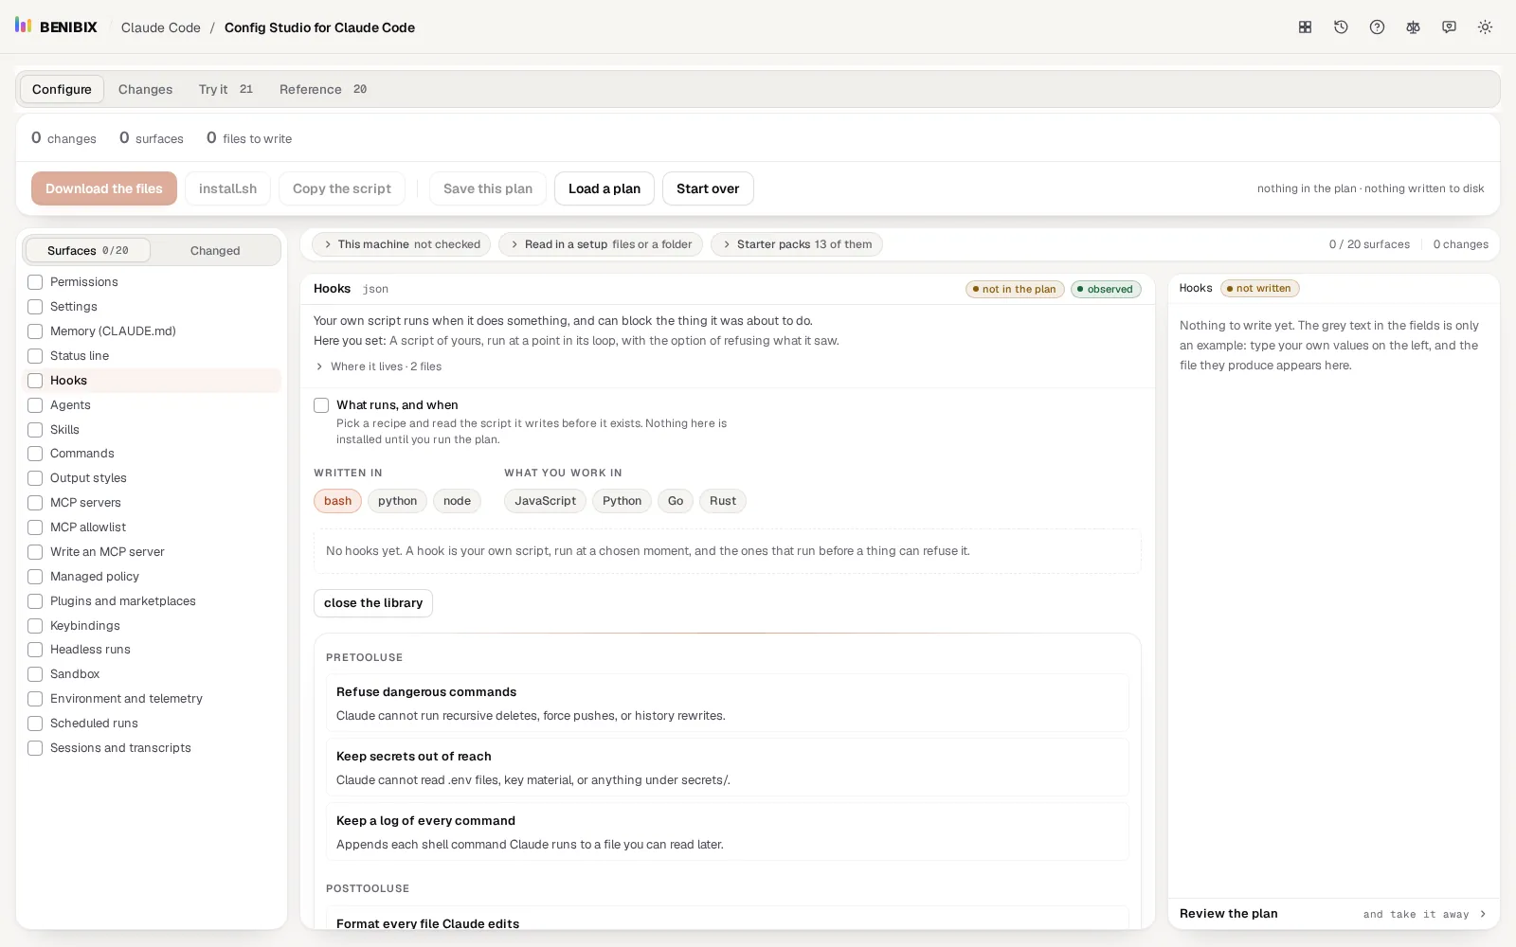Select the Configure tab
Image resolution: width=1516 pixels, height=947 pixels.
(62, 89)
